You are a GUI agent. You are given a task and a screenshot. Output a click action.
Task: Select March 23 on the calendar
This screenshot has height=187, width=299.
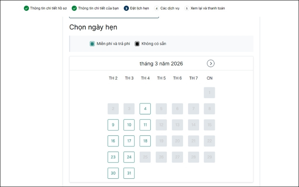coord(113,157)
